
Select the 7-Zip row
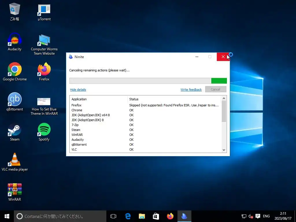click(145, 125)
